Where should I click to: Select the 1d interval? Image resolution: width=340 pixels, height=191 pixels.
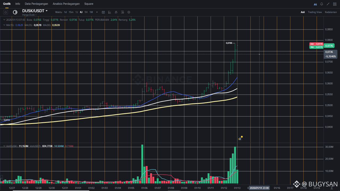click(x=65, y=12)
